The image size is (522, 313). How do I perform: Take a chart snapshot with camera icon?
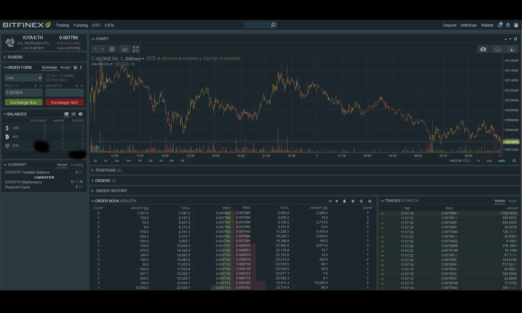coord(483,50)
